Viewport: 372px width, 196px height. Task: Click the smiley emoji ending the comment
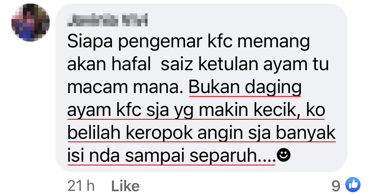click(284, 155)
